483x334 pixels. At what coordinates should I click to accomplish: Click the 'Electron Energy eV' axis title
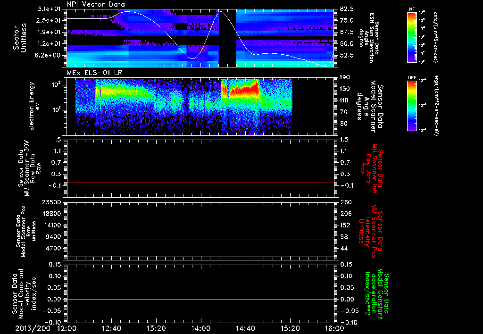click(34, 106)
